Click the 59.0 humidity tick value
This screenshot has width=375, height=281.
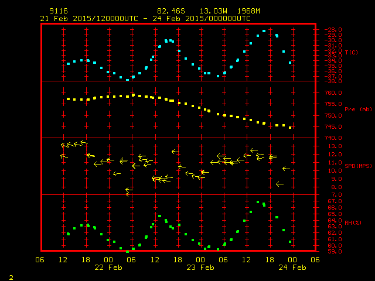(335, 252)
